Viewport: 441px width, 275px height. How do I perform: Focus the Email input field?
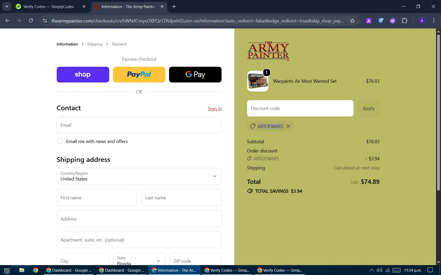point(139,125)
